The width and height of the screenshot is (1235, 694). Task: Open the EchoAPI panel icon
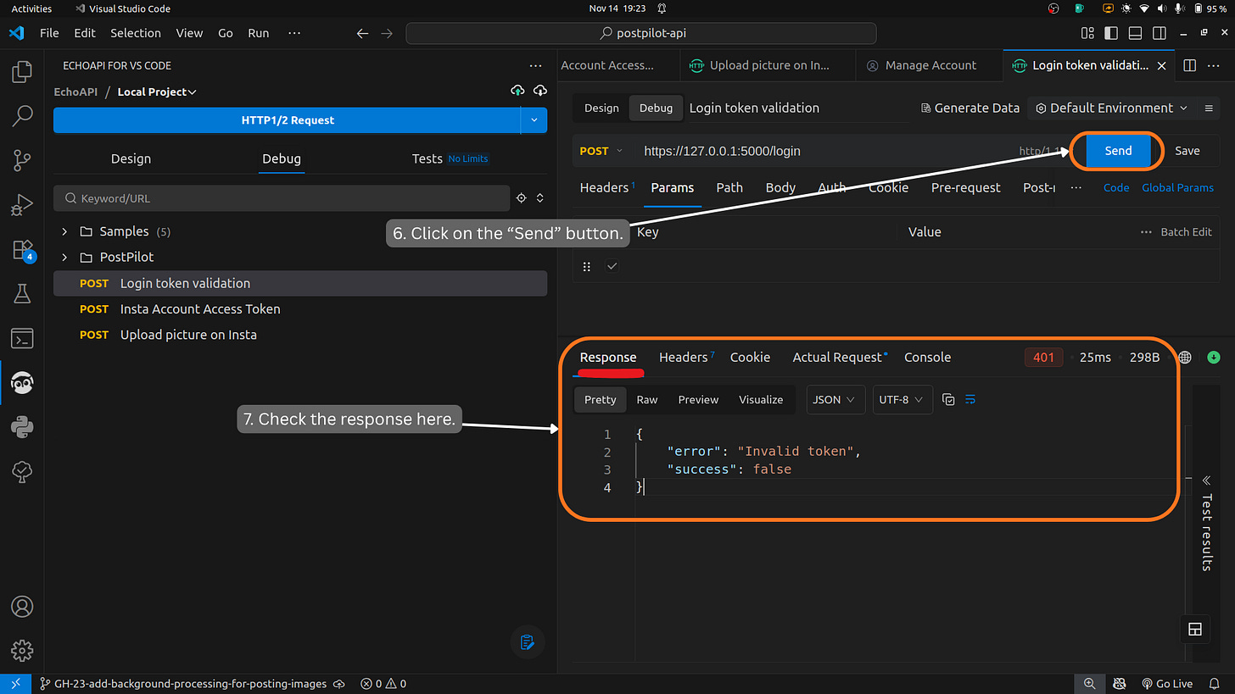[x=22, y=383]
